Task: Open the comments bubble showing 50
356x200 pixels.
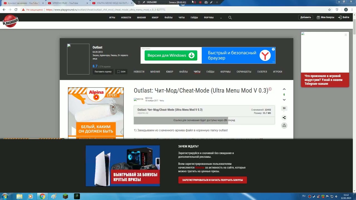Action: [284, 108]
